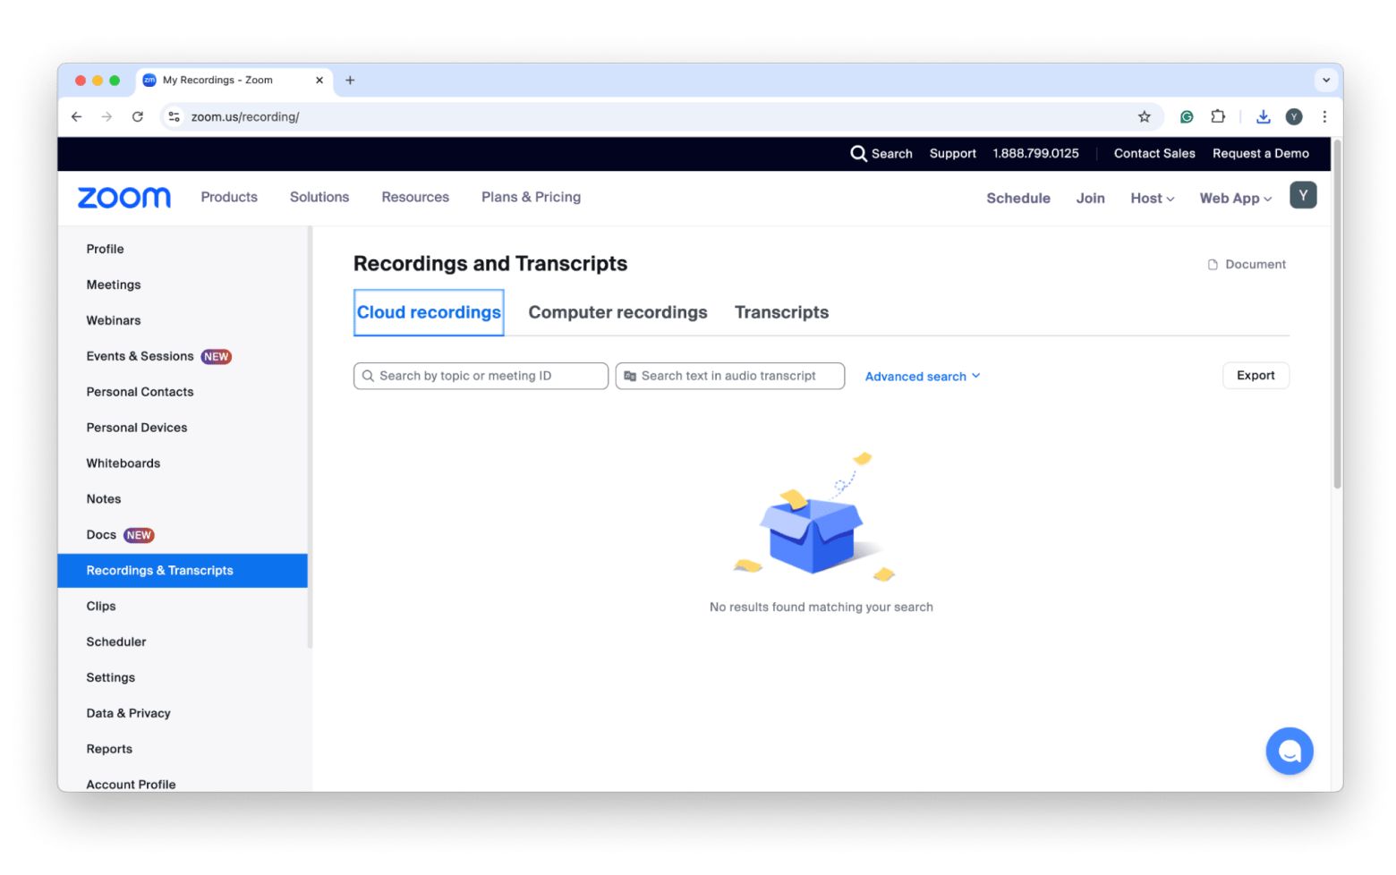Viewport: 1396px width, 875px height.
Task: Expand the Advanced search options
Action: coord(923,377)
